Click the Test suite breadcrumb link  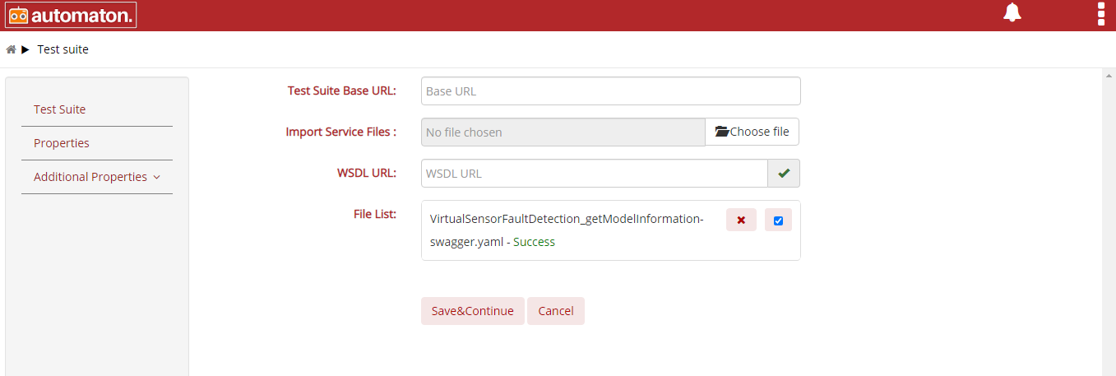(x=63, y=49)
